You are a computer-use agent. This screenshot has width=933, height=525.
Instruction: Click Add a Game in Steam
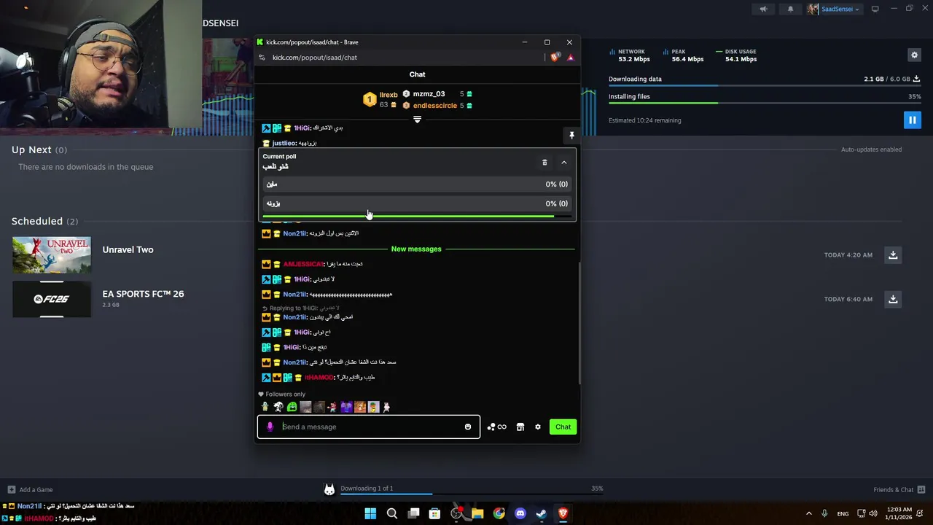[30, 489]
